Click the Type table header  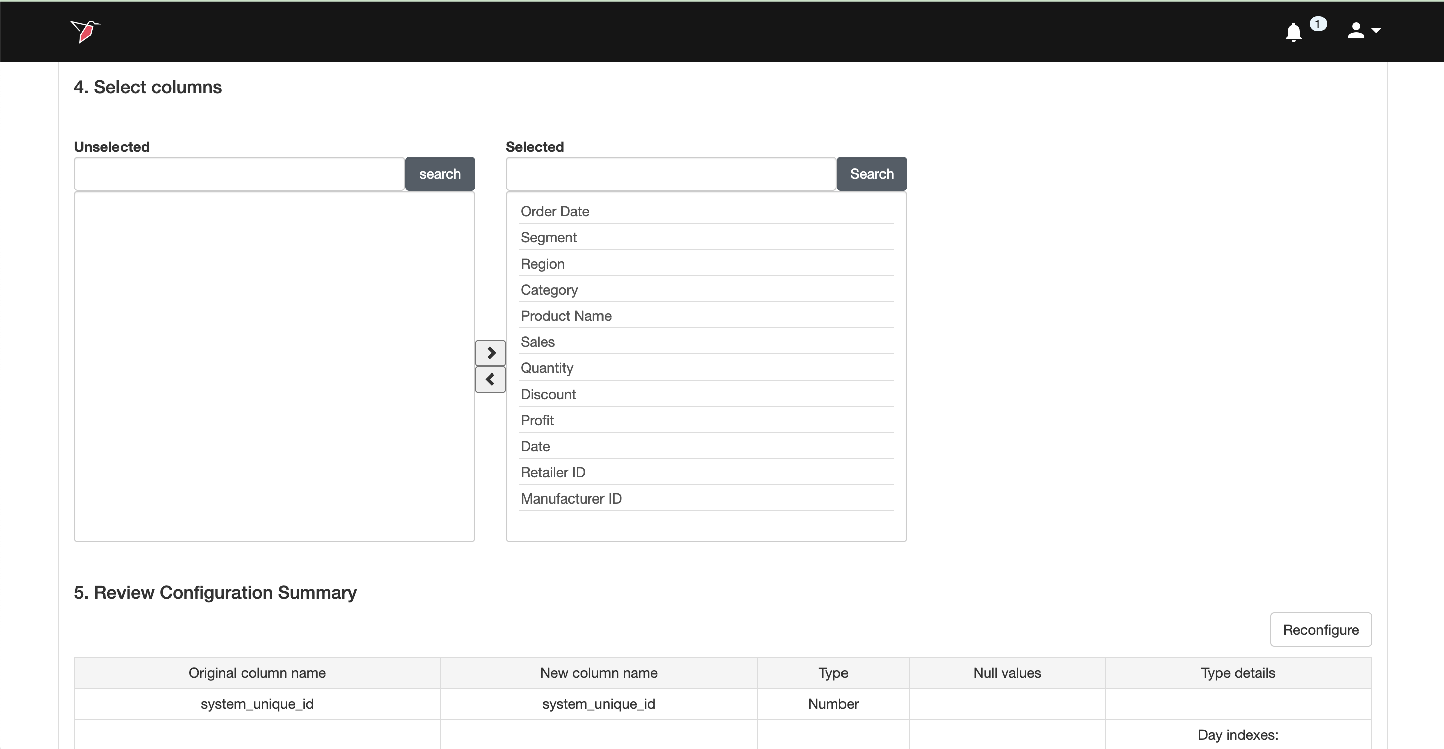833,673
